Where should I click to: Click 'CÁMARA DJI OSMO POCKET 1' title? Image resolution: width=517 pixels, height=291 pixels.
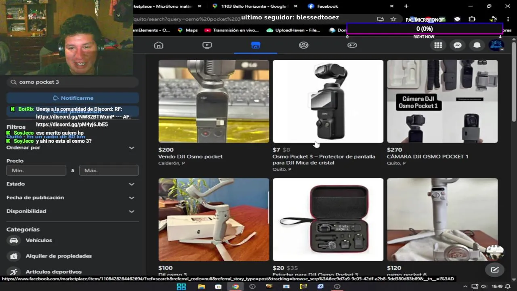[x=427, y=157]
